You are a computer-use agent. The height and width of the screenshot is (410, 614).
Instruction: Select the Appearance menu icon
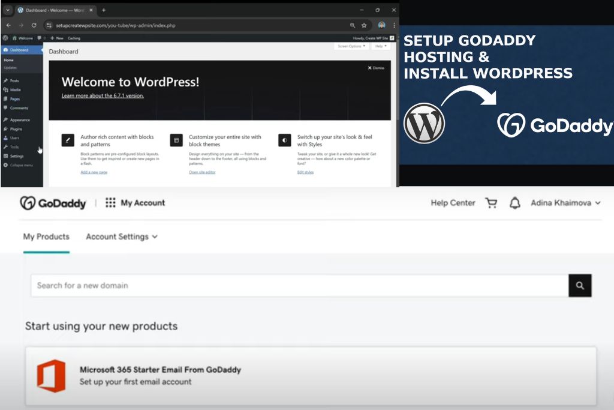(5, 119)
